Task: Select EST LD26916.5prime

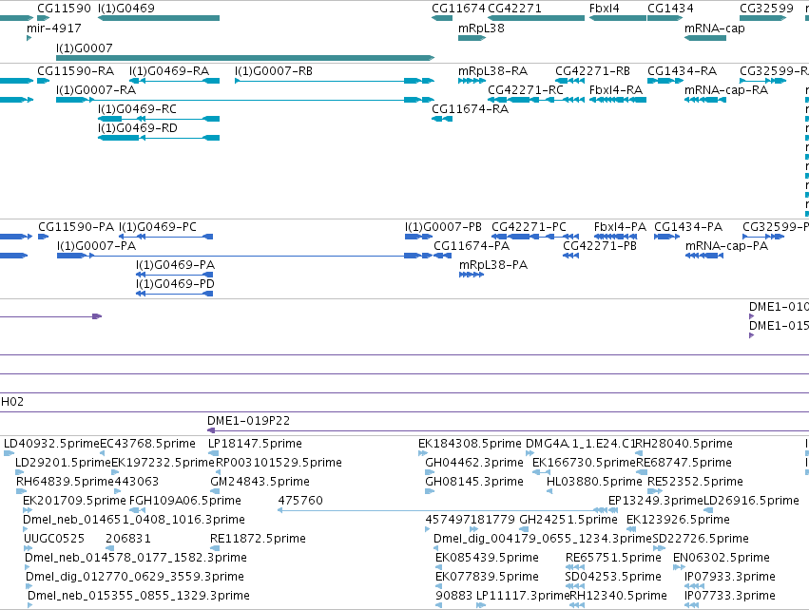Action: tap(751, 500)
